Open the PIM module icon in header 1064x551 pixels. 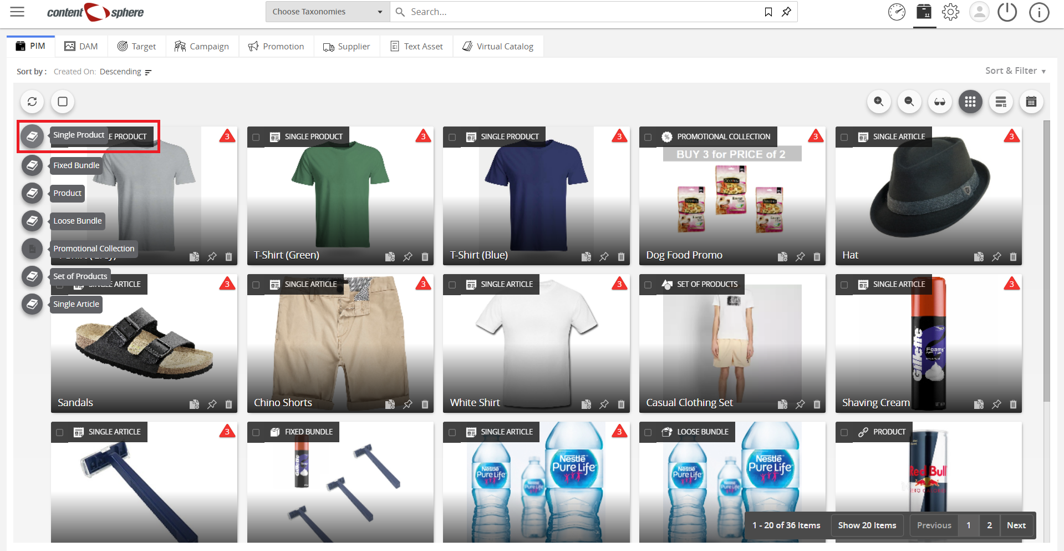pyautogui.click(x=924, y=12)
